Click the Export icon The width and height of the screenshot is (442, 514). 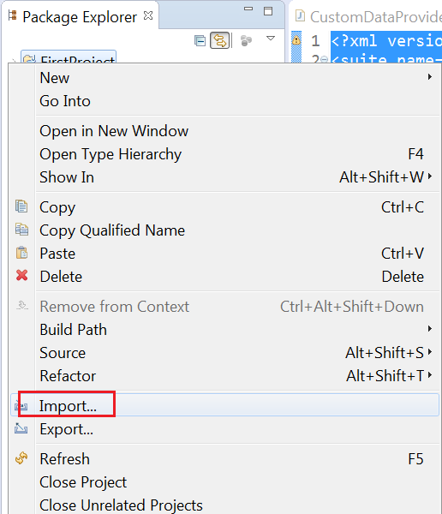21,428
